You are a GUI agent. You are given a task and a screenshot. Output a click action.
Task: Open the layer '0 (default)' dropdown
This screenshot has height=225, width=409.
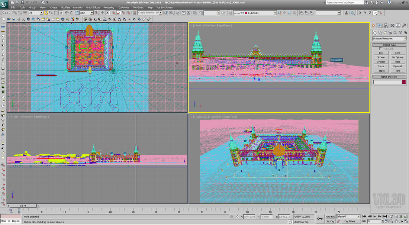(x=275, y=13)
